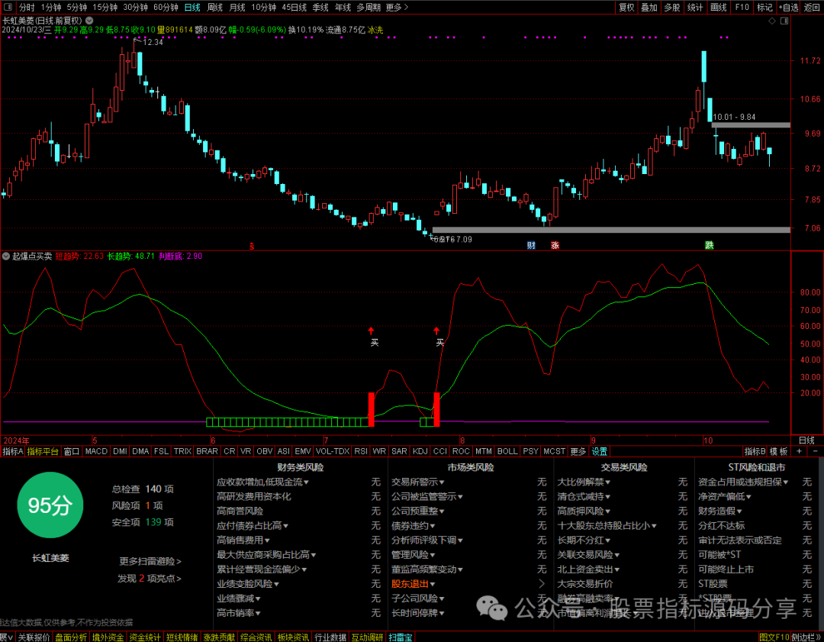Open the 更多扫雷避险 link
This screenshot has height=642, width=824.
coord(150,561)
